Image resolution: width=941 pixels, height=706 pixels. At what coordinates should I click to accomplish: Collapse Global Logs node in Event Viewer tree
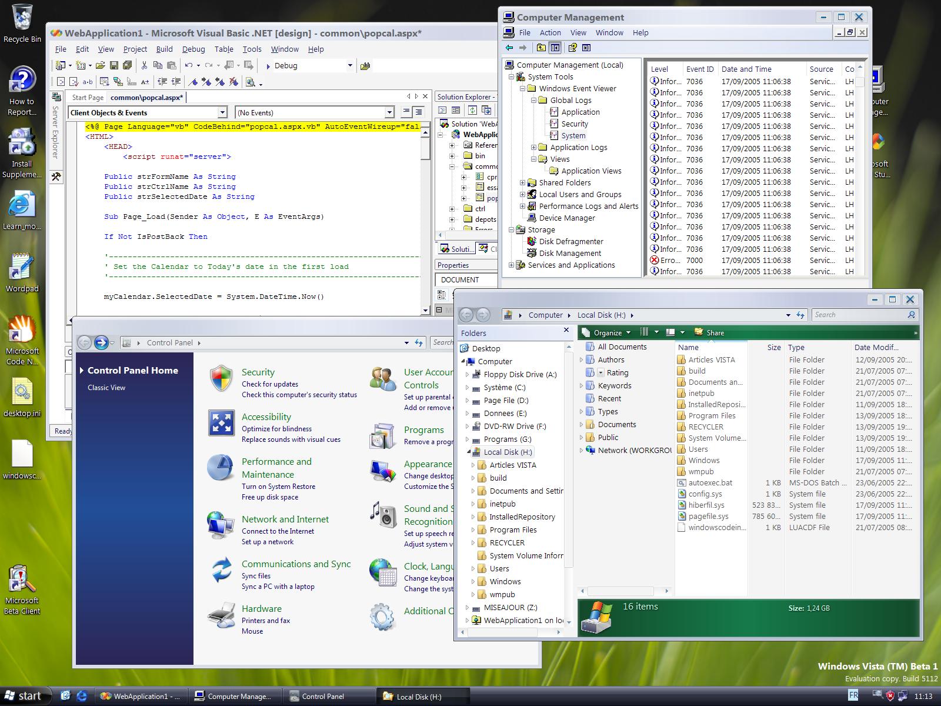(533, 100)
